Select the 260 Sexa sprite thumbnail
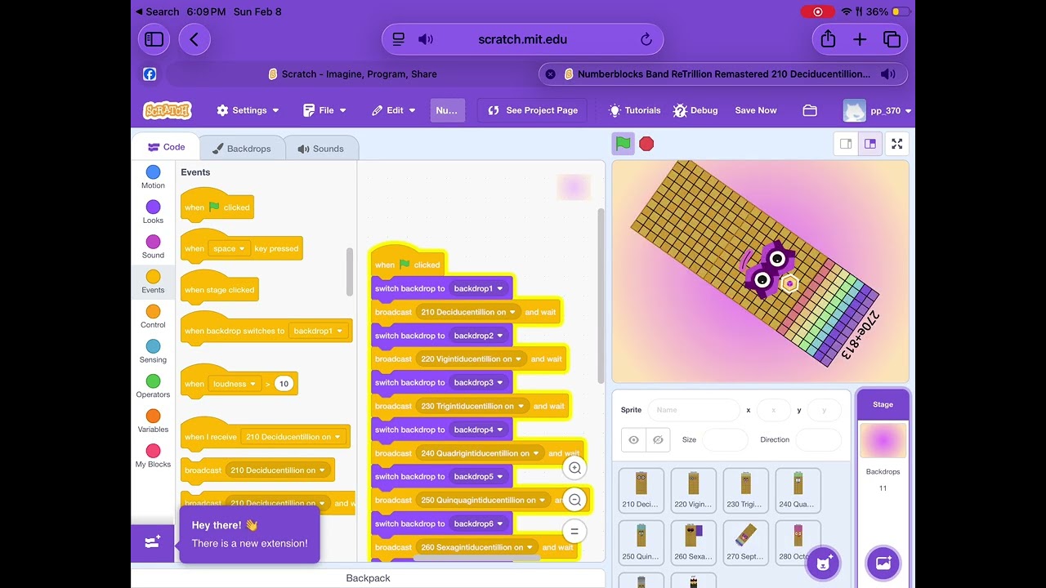Screen dimensions: 1046x588 tap(693, 542)
